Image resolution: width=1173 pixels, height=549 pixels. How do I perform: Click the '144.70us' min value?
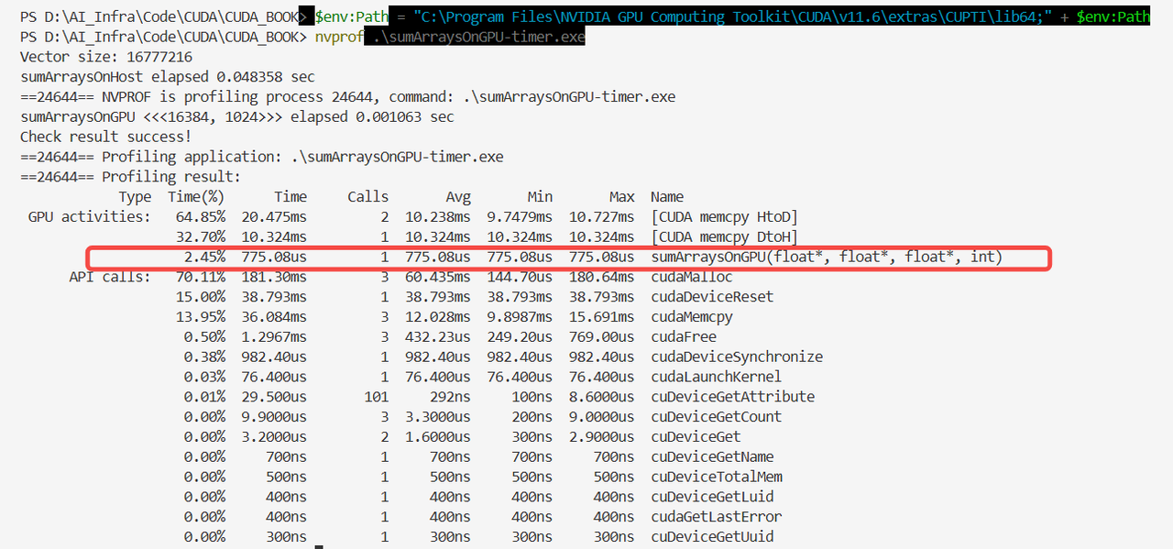point(520,277)
